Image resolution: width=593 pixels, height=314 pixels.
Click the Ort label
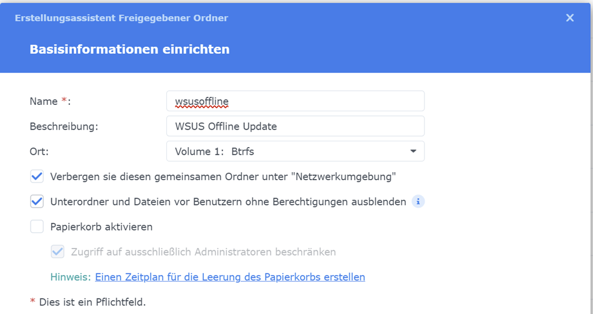38,151
